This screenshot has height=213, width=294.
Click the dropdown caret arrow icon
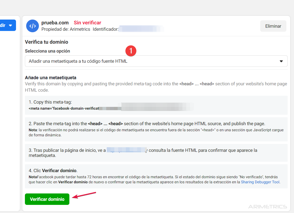[x=281, y=61]
